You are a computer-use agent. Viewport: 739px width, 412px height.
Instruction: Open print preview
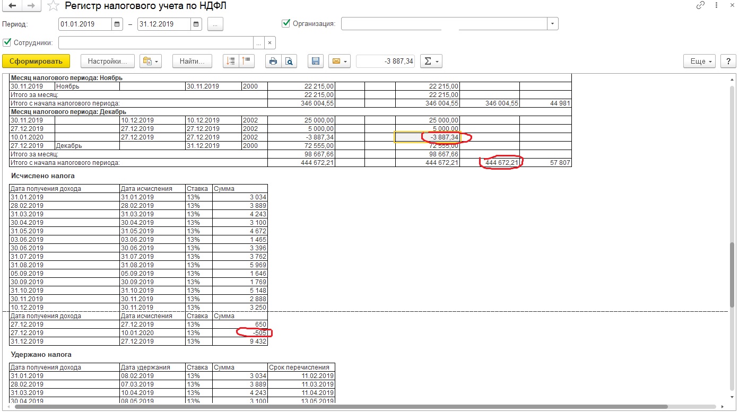[289, 61]
